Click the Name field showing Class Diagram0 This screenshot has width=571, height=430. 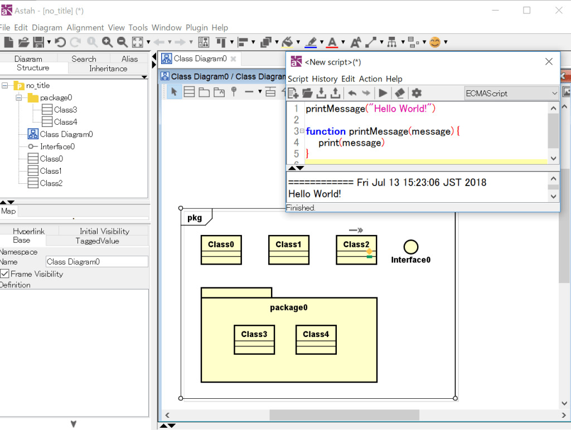[x=96, y=262]
